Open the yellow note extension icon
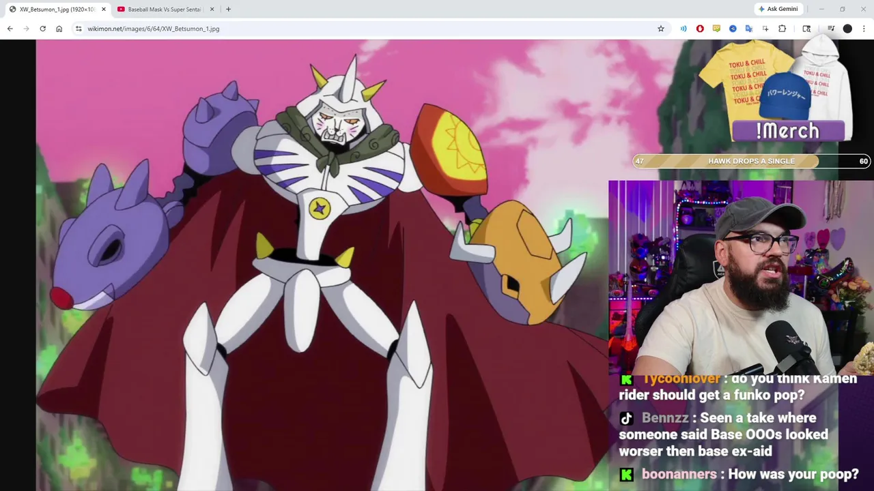Image resolution: width=874 pixels, height=491 pixels. click(716, 29)
